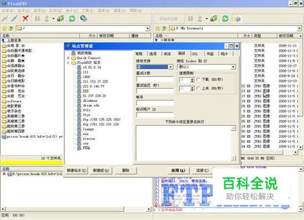Click the Quick Connect lightning-plug icon

click(x=15, y=19)
